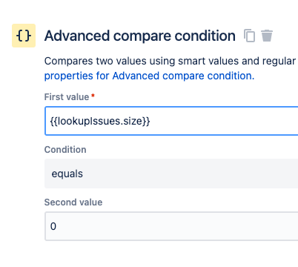Copy this component with the overlapping squares icon
This screenshot has width=298, height=267.
249,36
